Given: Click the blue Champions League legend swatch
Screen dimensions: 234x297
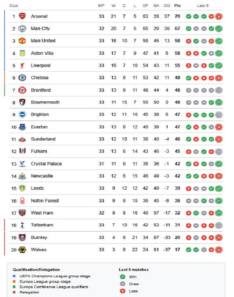Looking at the screenshot, I should (14, 276).
